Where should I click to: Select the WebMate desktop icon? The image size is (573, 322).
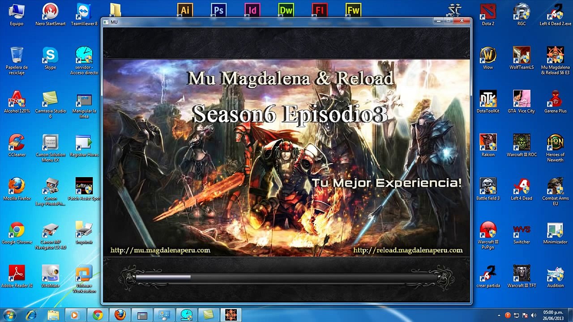point(50,276)
